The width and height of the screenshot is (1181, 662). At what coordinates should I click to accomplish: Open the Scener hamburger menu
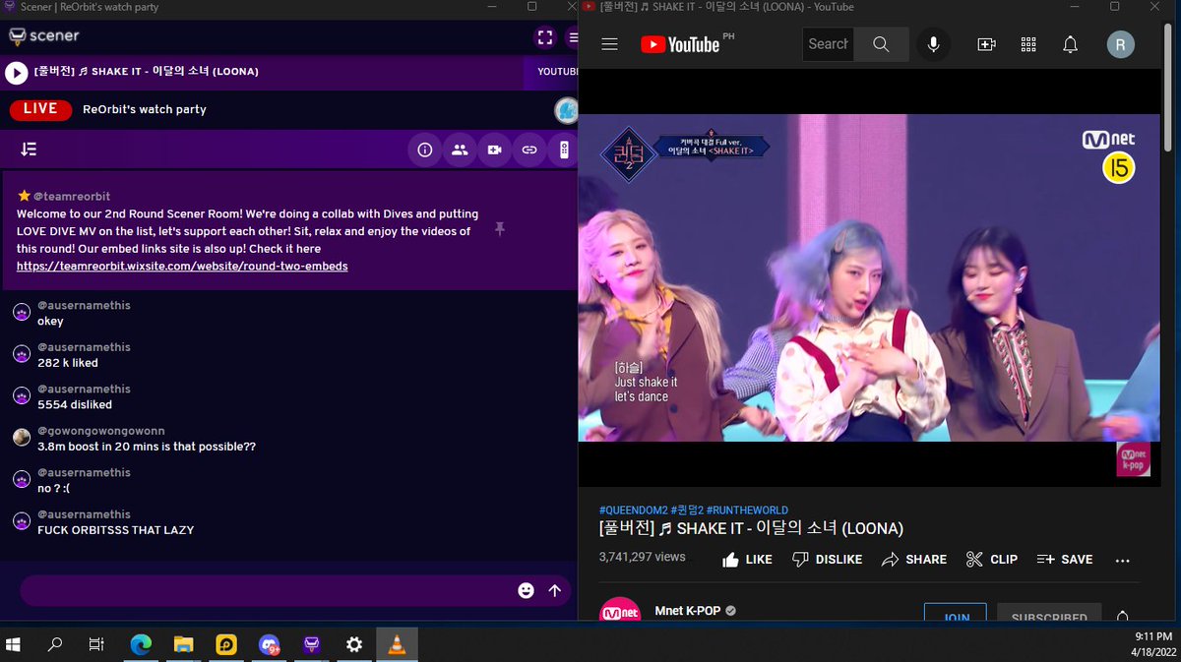point(573,37)
